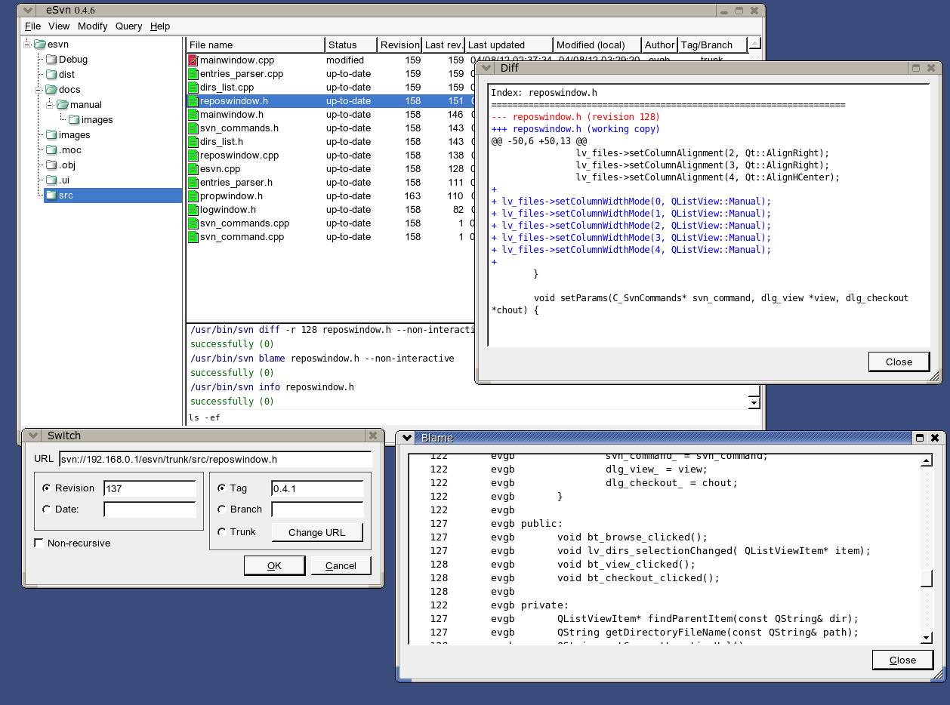Click the green status icon of reposwindow.cpp
This screenshot has height=705, width=950.
(x=193, y=155)
